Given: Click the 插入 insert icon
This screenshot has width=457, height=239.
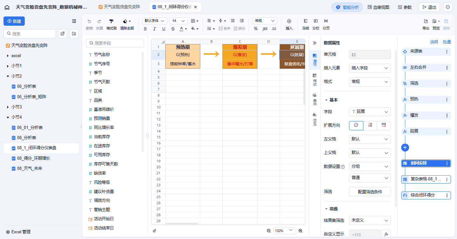Looking at the screenshot, I should (289, 21).
